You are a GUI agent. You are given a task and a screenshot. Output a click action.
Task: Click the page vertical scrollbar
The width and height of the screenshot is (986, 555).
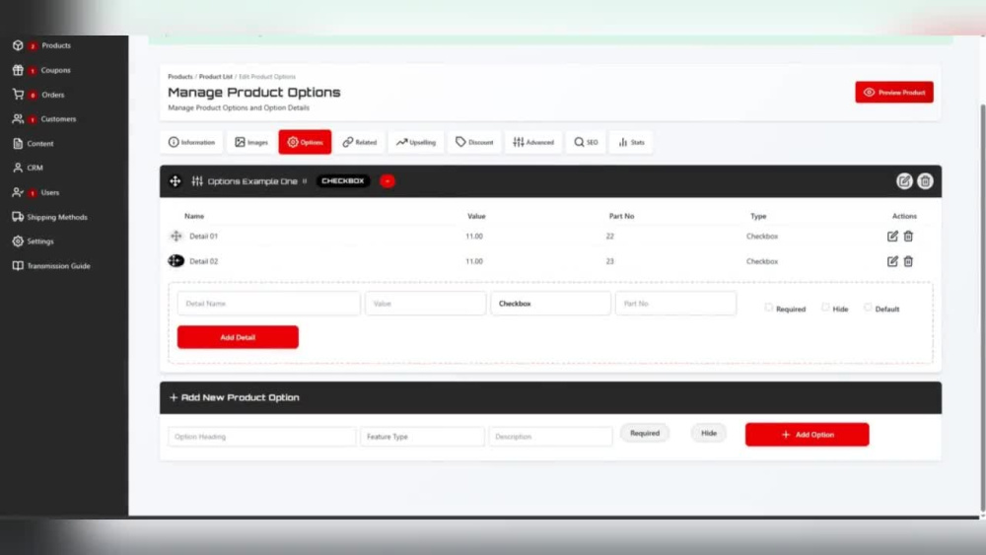point(982,307)
